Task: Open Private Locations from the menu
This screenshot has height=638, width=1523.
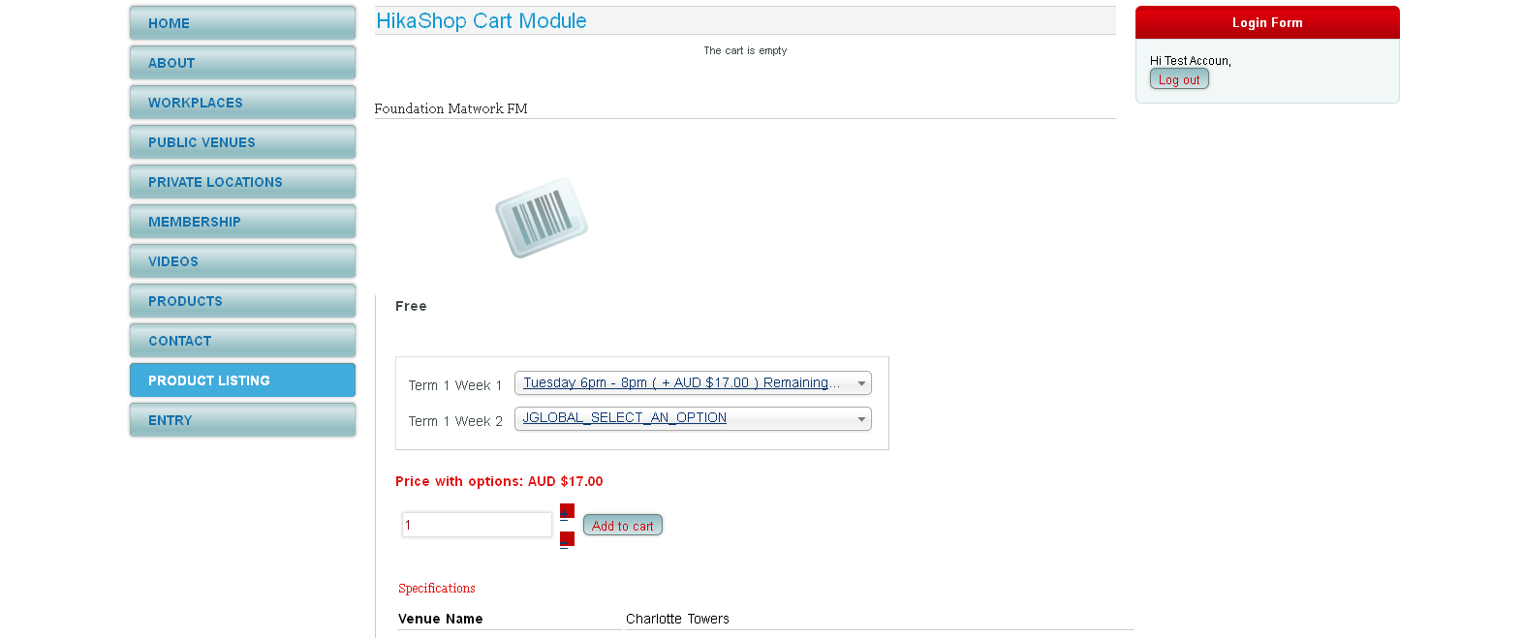Action: click(242, 182)
